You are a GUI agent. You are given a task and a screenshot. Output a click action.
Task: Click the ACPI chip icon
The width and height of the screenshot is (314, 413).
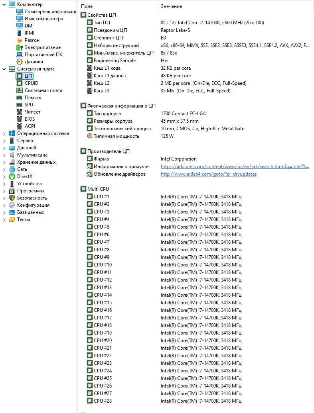pyautogui.click(x=20, y=126)
